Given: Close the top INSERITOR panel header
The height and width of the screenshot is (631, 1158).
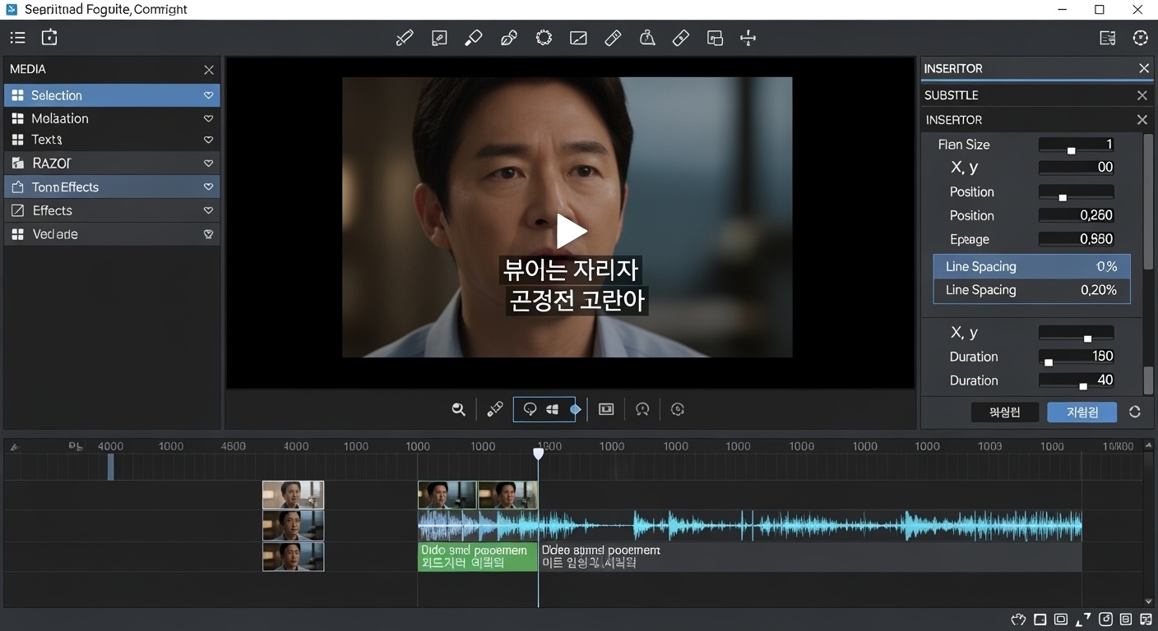Looking at the screenshot, I should point(1143,68).
